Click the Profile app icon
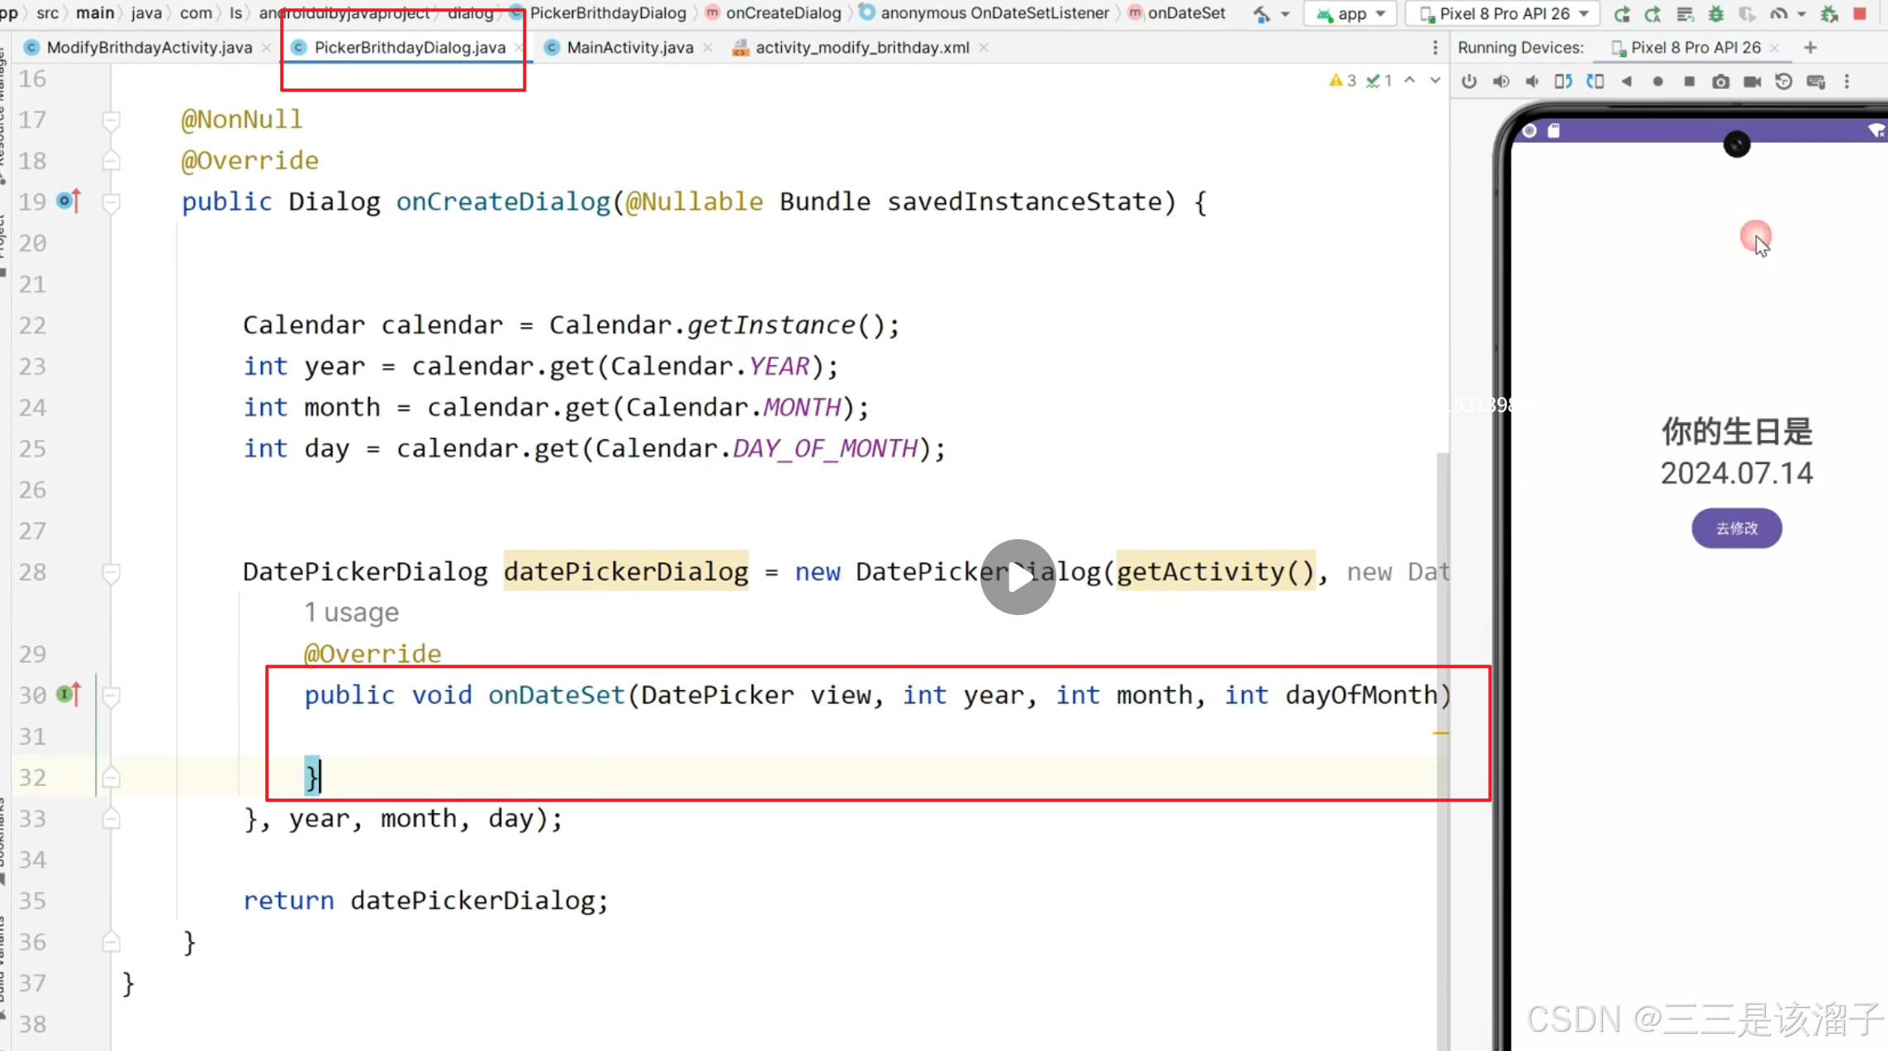1888x1051 pixels. click(x=1779, y=14)
